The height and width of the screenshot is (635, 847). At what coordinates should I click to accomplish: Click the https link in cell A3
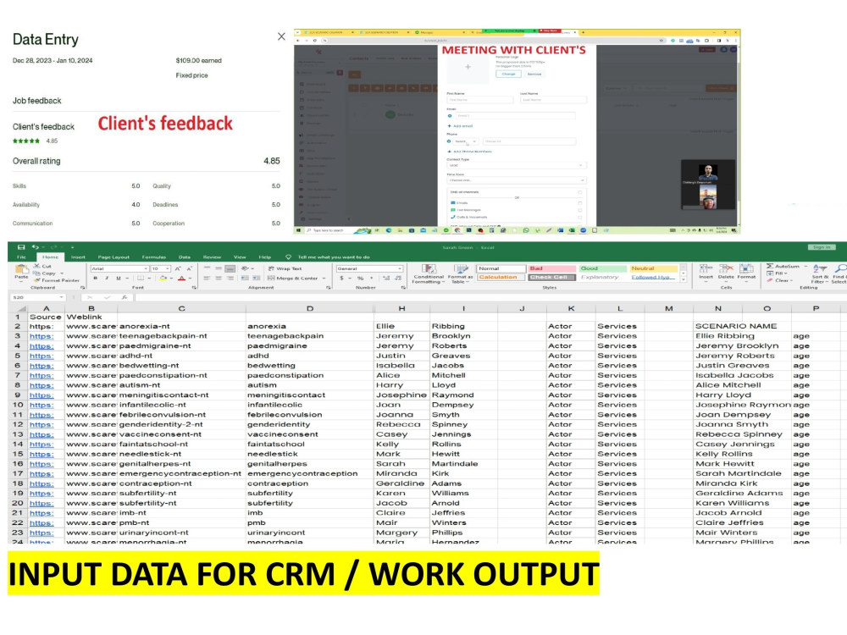41,336
